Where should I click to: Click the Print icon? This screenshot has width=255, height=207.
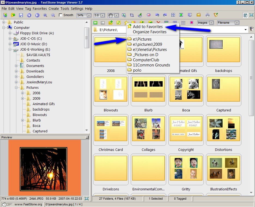tap(208, 15)
